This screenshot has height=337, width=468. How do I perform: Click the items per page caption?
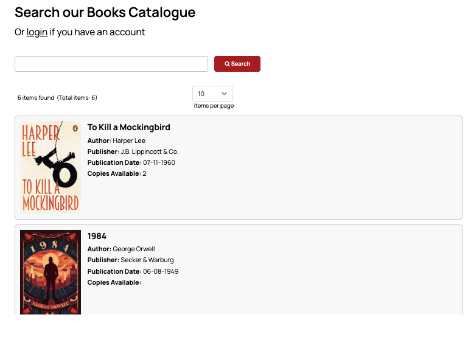tap(214, 106)
